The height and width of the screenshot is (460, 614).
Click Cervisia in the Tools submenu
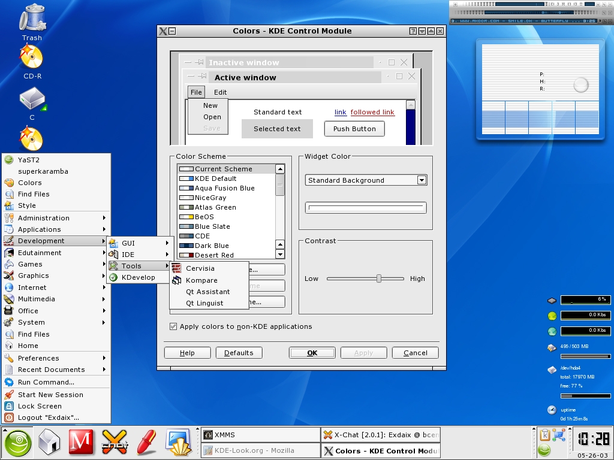209,268
